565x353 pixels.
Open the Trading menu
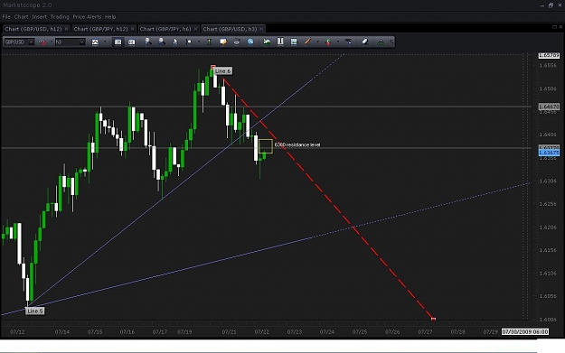(x=60, y=17)
